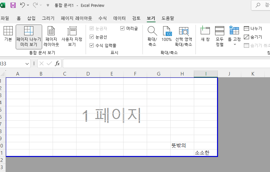Switch to the 삽입 tab

(x=31, y=18)
